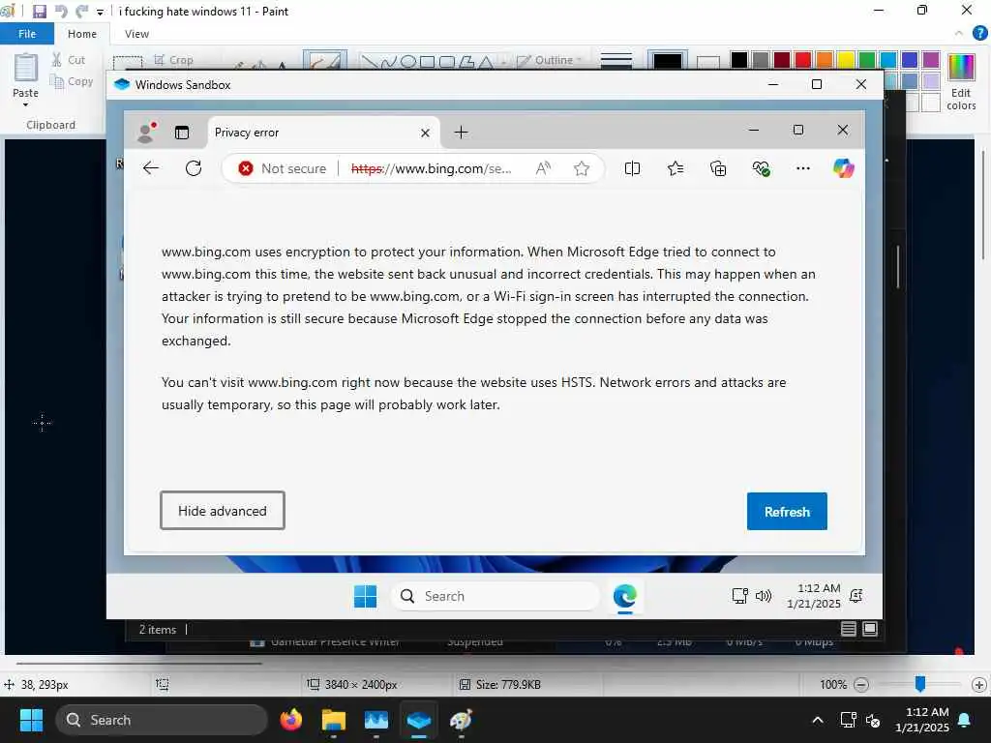Click the Sandbox volume tray icon
The image size is (991, 743).
pyautogui.click(x=764, y=596)
